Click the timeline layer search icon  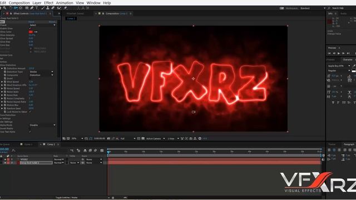(13, 150)
